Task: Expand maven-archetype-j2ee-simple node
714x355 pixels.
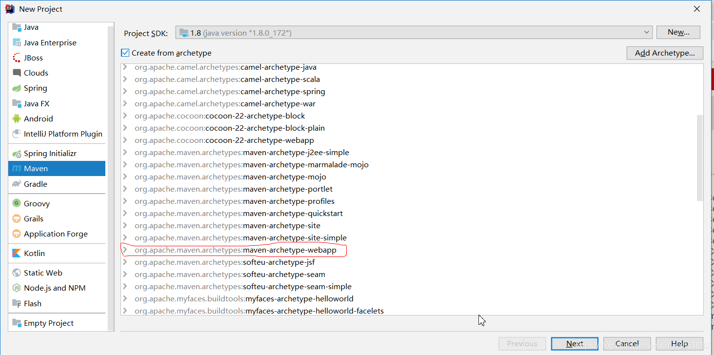Action: pos(125,152)
